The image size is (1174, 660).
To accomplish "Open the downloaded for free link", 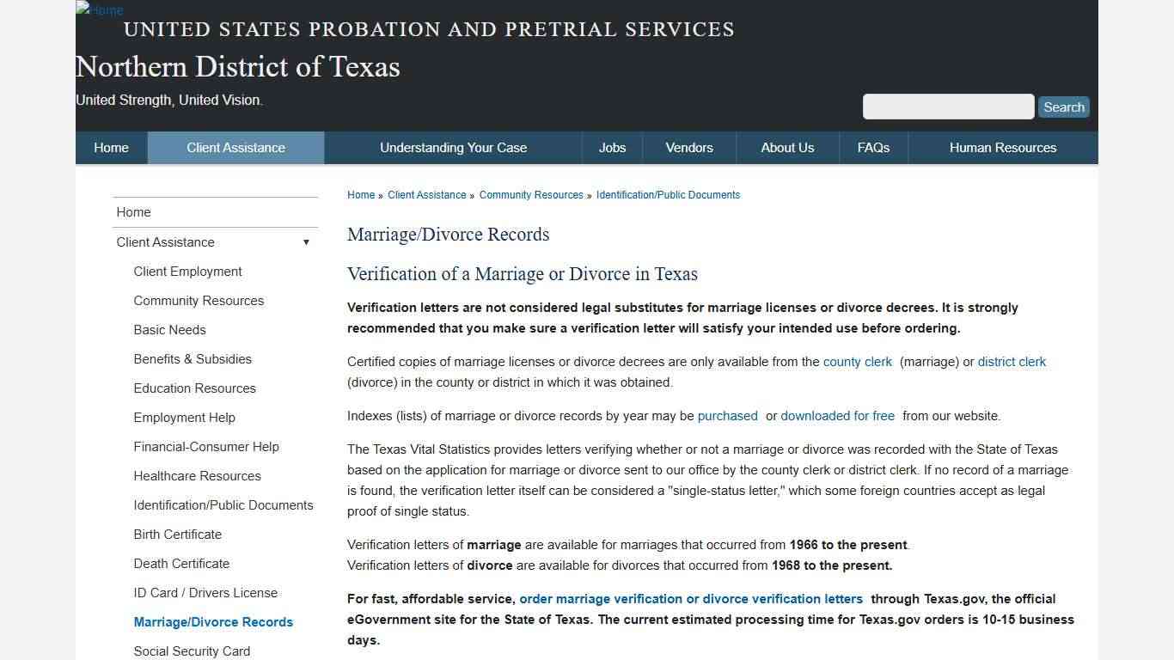I will tap(837, 416).
